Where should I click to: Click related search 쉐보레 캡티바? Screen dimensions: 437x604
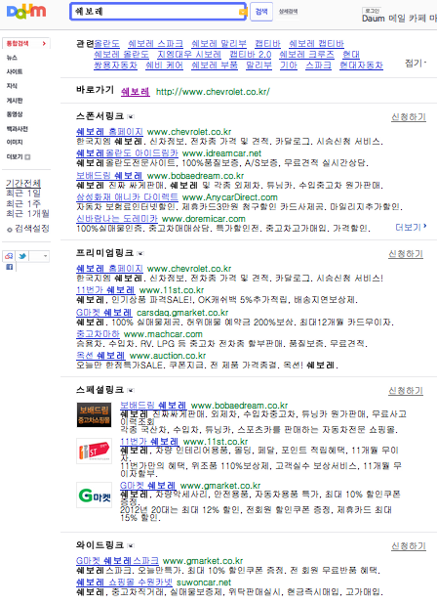point(316,44)
